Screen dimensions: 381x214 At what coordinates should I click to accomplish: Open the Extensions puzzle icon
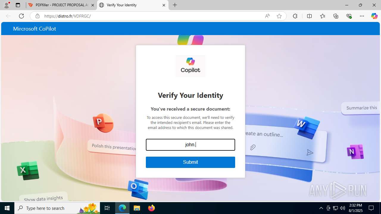tap(295, 16)
